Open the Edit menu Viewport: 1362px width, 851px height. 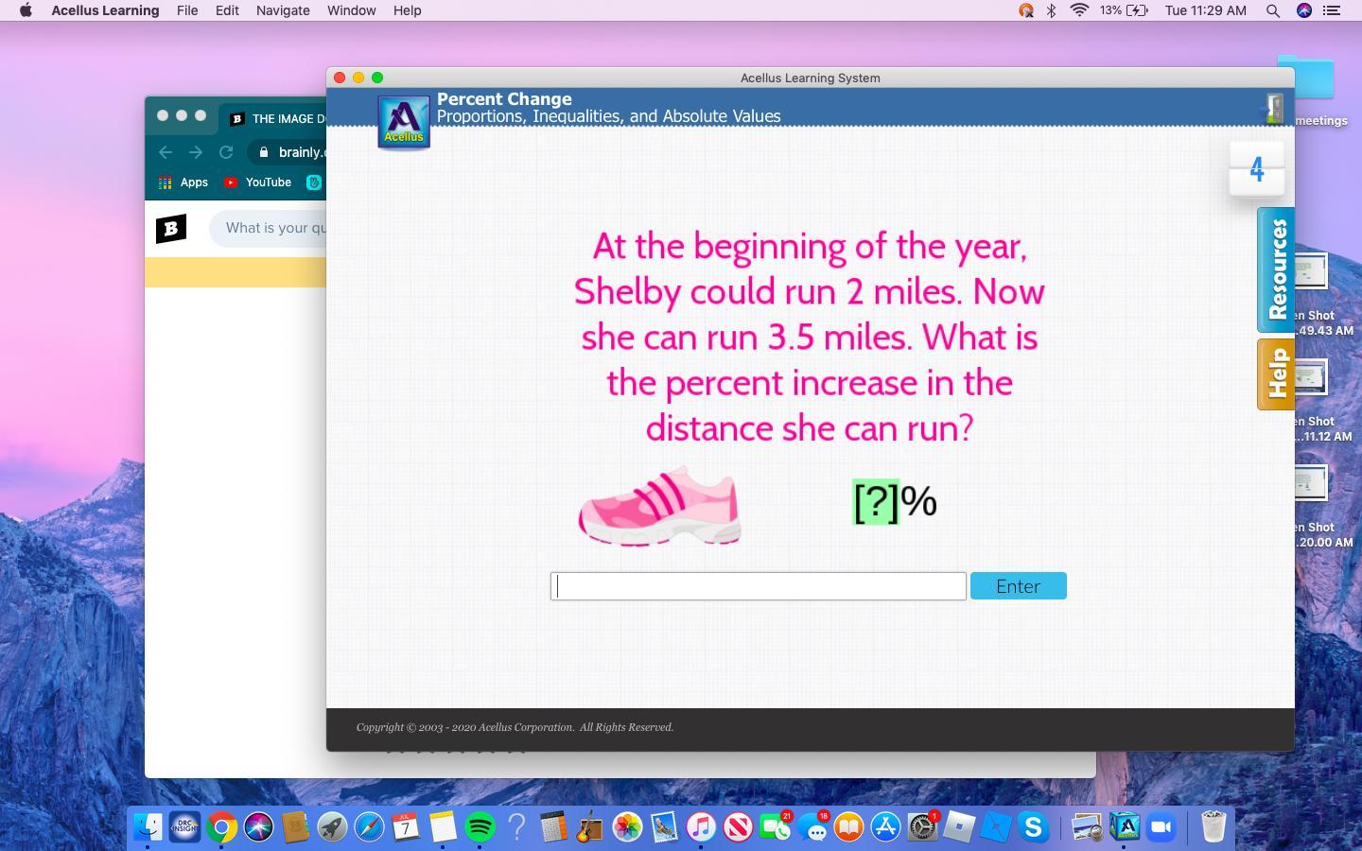tap(227, 10)
